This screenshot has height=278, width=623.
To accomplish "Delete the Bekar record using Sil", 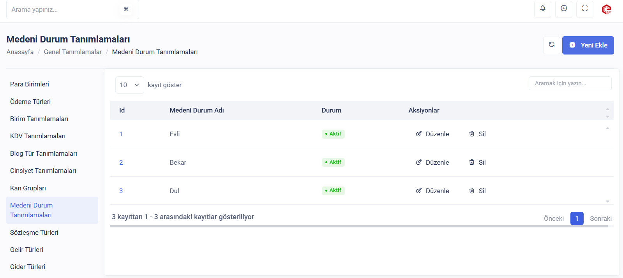I will tap(477, 162).
